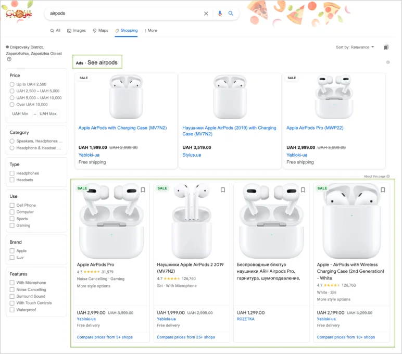Select price UAH 2,500 – UAH 5,000

[12, 91]
